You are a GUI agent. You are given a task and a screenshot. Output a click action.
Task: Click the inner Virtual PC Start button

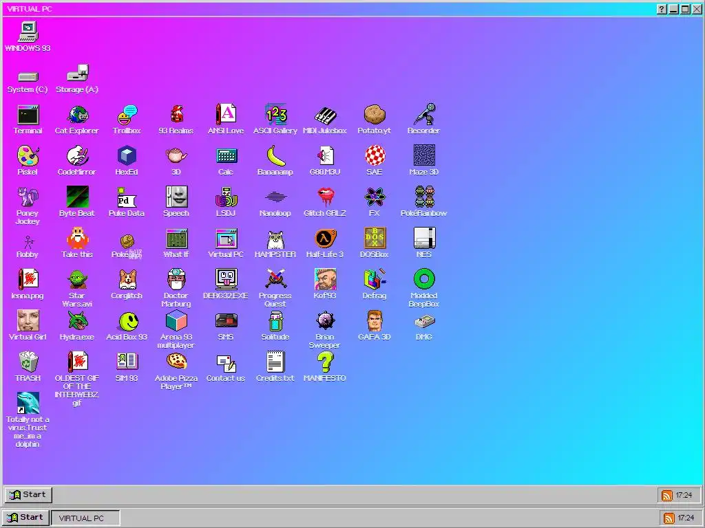click(x=28, y=494)
